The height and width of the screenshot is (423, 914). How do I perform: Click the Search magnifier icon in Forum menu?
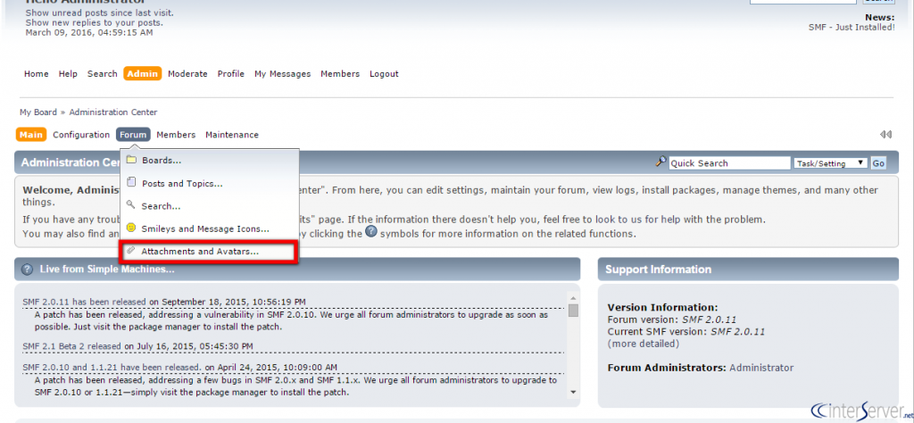coord(131,205)
